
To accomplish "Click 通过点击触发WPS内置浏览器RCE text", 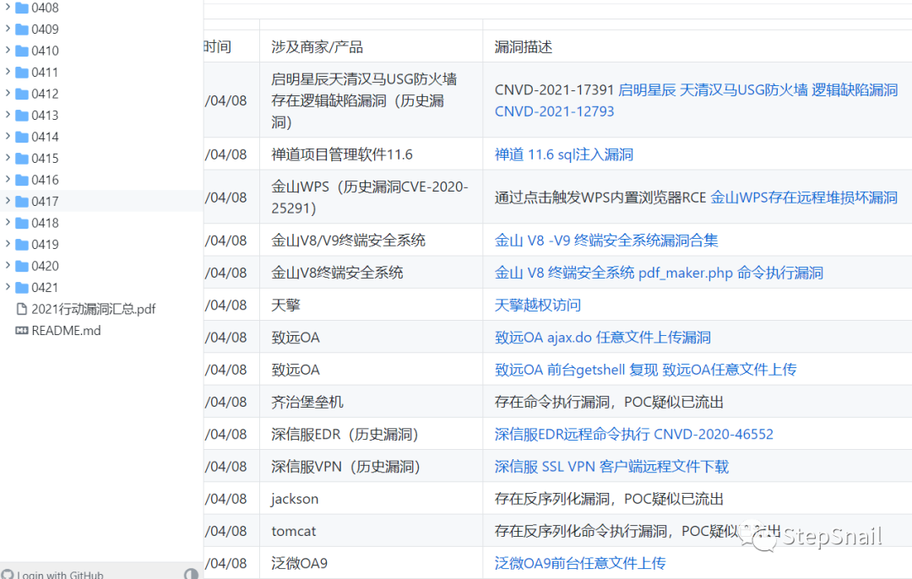I will pyautogui.click(x=600, y=197).
